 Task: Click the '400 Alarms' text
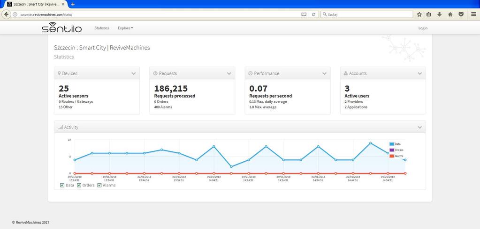163,107
